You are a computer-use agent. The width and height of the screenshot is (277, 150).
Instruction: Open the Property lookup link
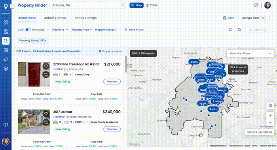point(110,51)
